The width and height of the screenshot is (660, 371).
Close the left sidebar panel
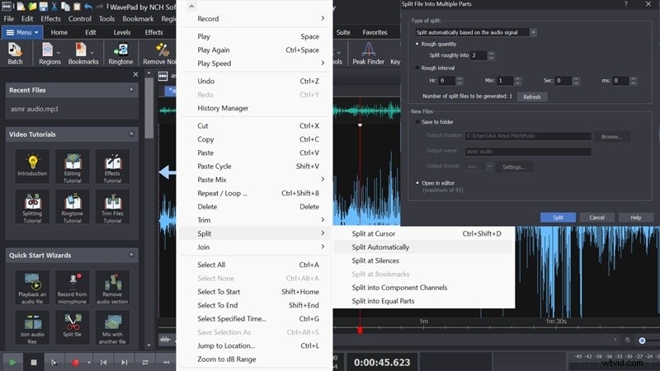[135, 74]
